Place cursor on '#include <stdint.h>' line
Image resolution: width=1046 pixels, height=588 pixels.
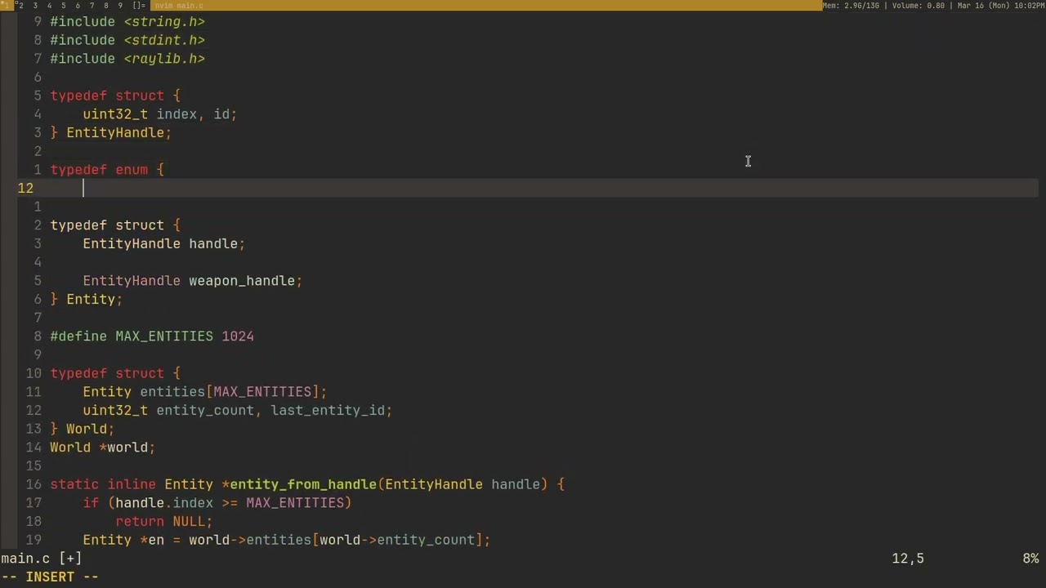pos(127,40)
